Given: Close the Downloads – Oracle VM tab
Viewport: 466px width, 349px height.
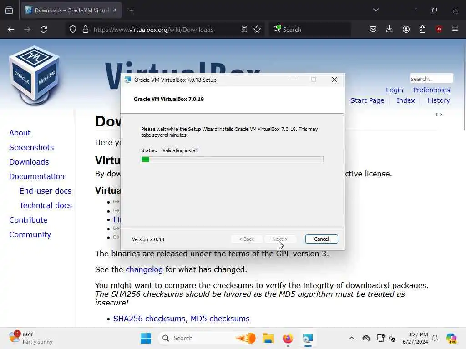Looking at the screenshot, I should point(115,10).
